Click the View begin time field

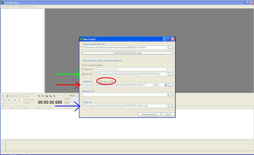point(74,102)
